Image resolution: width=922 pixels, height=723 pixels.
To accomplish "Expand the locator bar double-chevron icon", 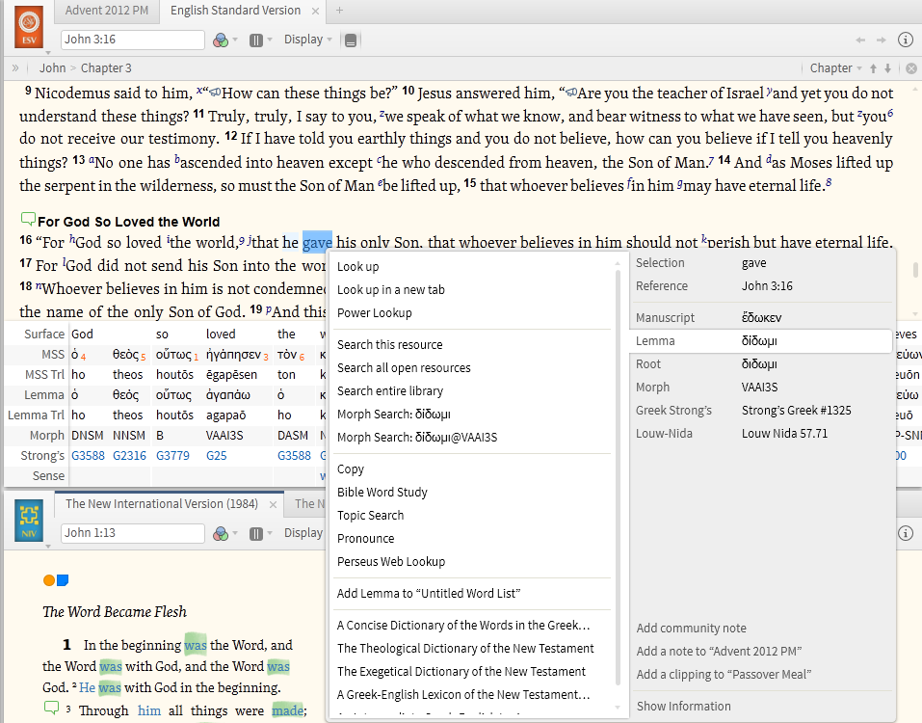I will [x=15, y=67].
